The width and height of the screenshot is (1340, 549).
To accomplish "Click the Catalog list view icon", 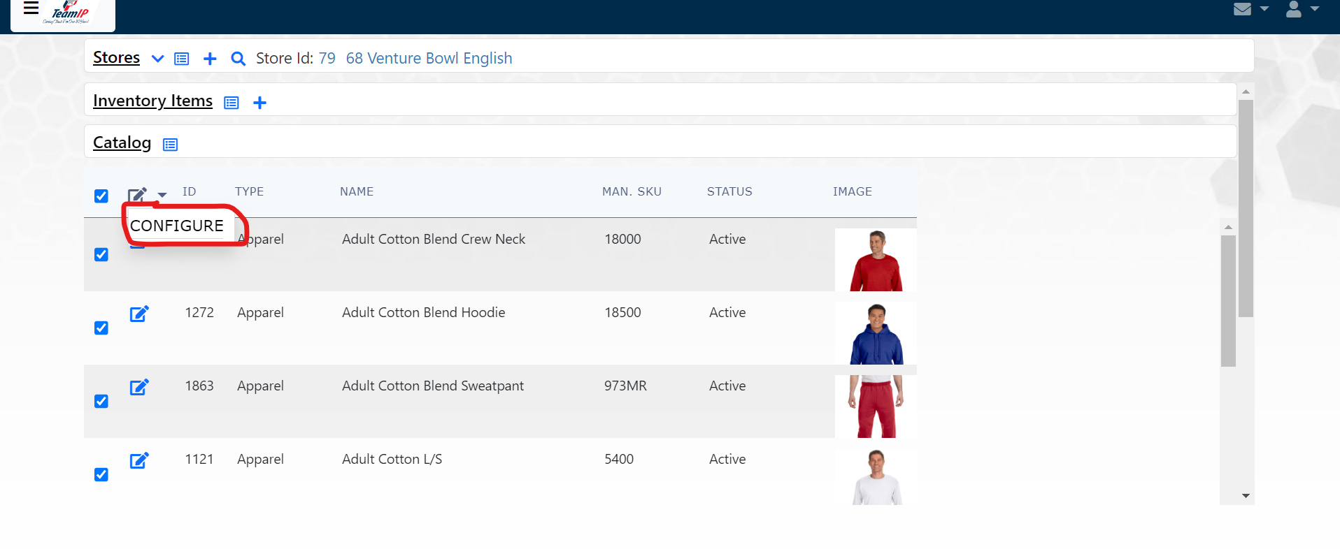I will [x=170, y=145].
